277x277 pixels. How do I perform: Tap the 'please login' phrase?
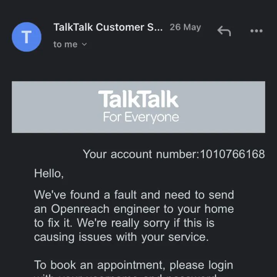click(201, 265)
